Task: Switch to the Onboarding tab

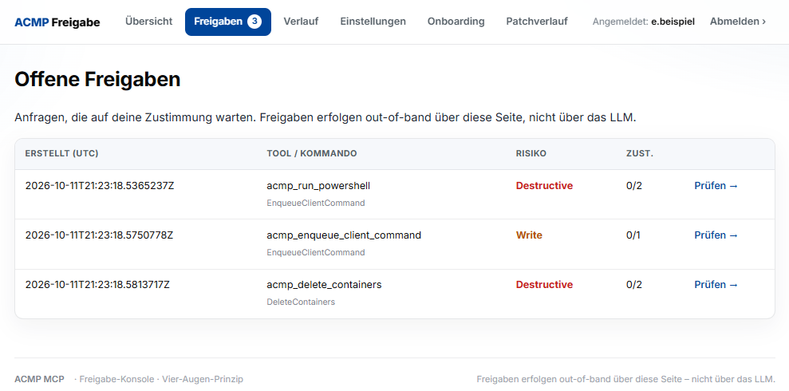Action: tap(456, 22)
